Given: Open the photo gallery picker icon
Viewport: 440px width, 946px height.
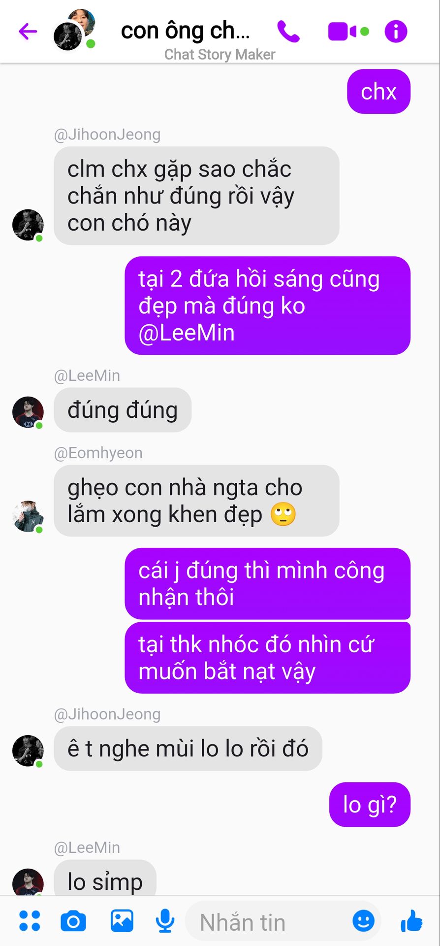Looking at the screenshot, I should click(x=122, y=921).
